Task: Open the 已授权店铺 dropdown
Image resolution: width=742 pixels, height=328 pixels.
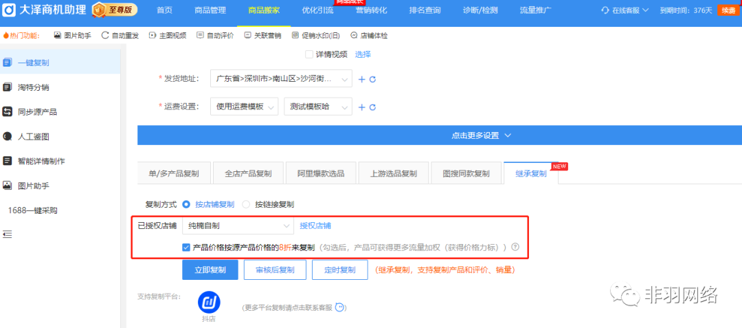Action: 238,226
